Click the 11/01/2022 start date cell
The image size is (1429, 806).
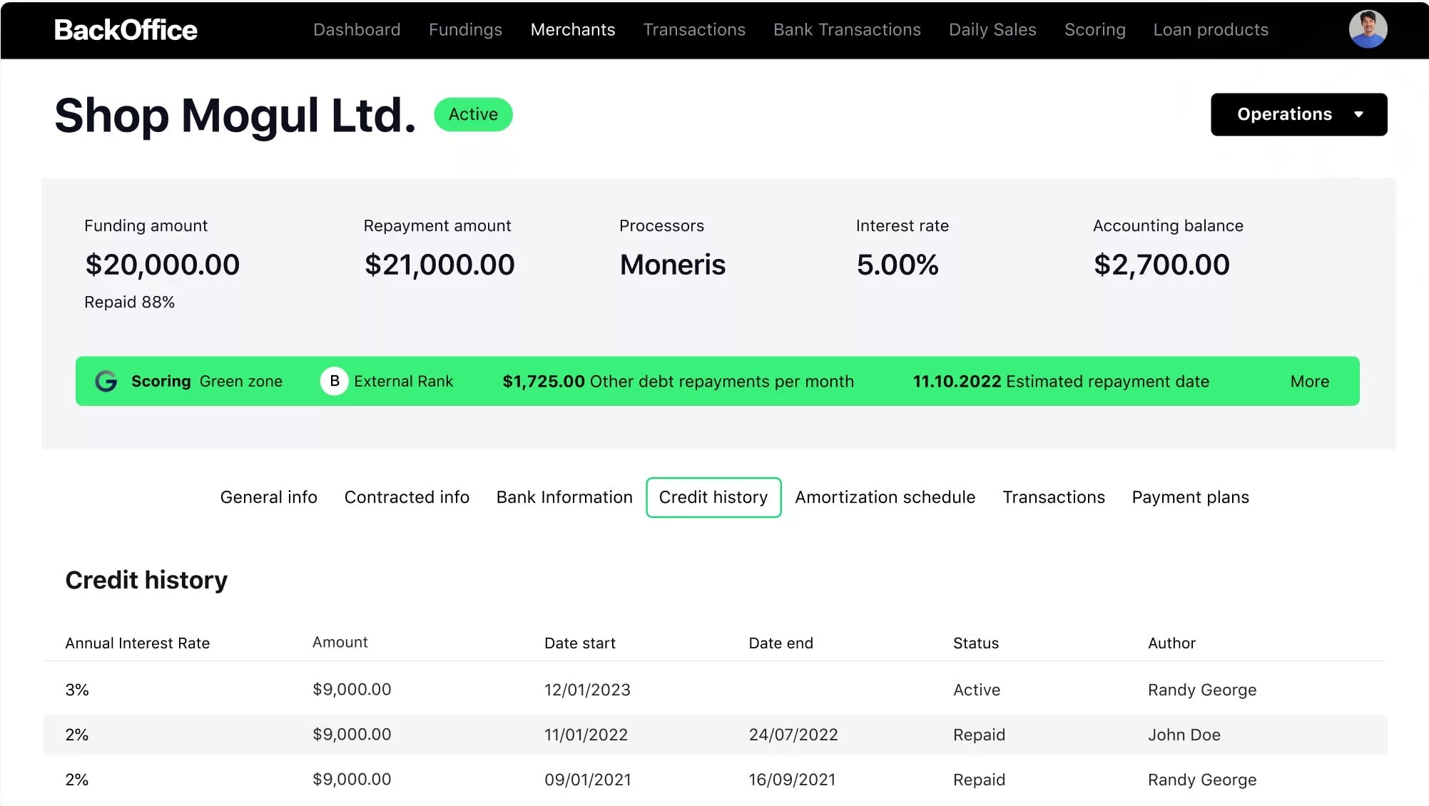[x=586, y=735]
